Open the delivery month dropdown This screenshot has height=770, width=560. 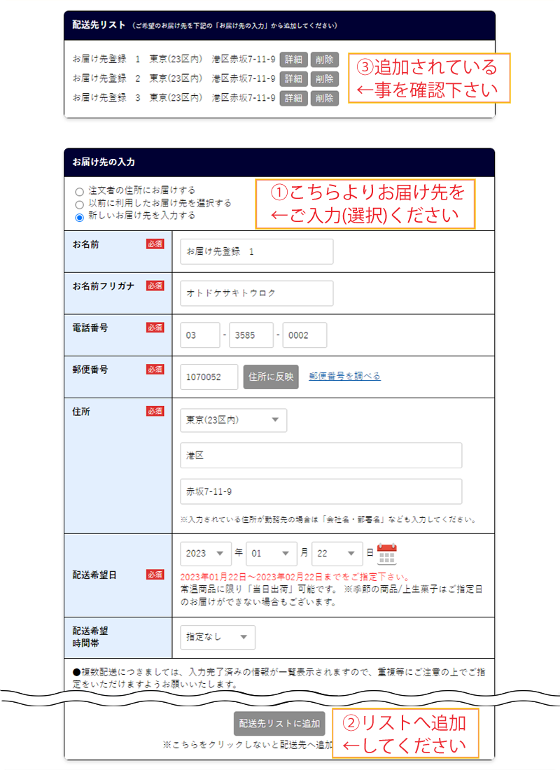click(272, 553)
